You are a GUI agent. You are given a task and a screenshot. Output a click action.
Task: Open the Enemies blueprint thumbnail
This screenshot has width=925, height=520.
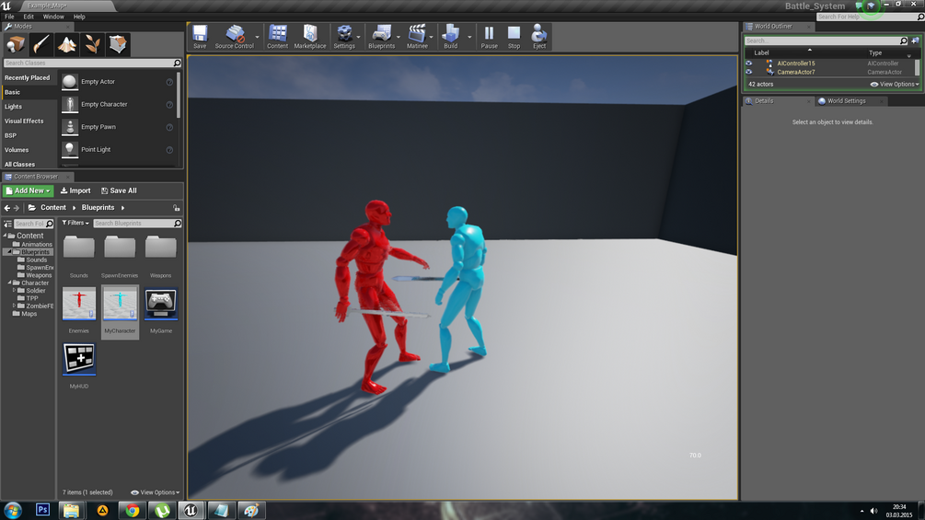pos(79,305)
